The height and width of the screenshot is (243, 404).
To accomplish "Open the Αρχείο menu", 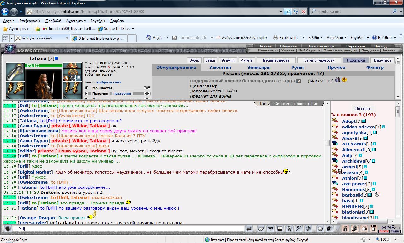I will [9, 21].
